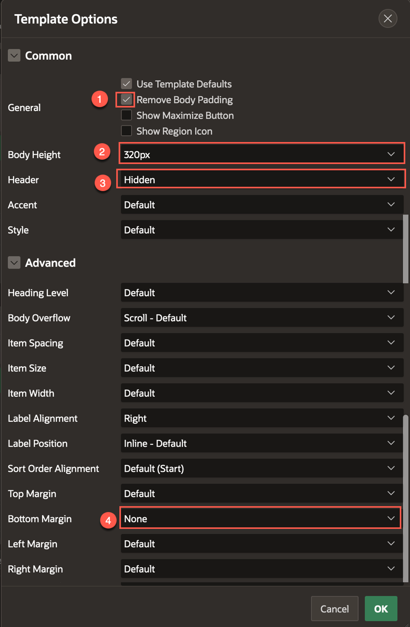
Task: Open the Heading Level dropdown
Action: click(261, 293)
